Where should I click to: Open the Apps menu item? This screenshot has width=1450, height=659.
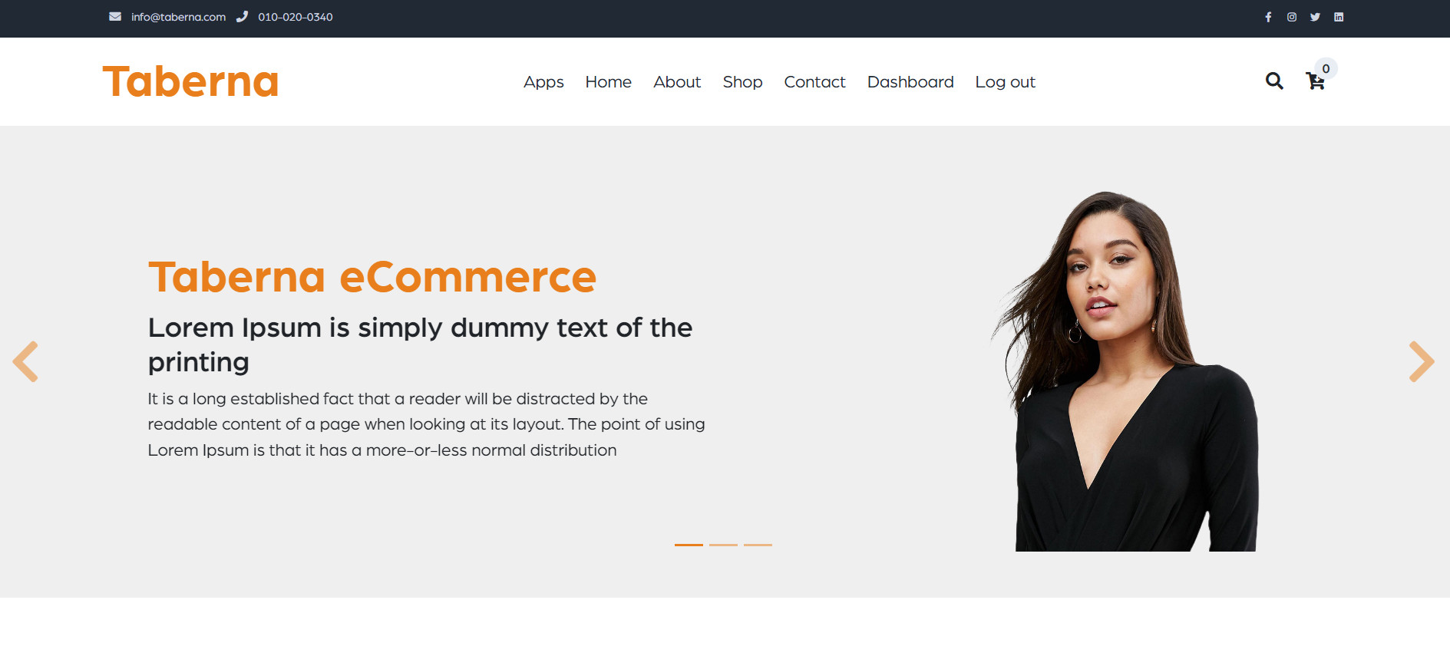point(543,82)
